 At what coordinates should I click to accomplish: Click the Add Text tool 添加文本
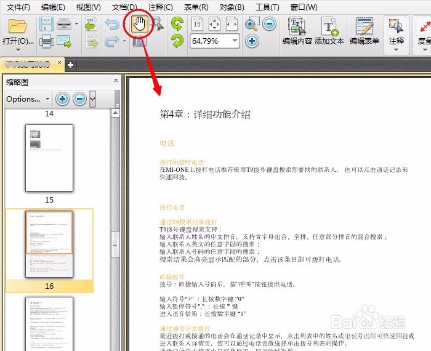click(x=329, y=31)
